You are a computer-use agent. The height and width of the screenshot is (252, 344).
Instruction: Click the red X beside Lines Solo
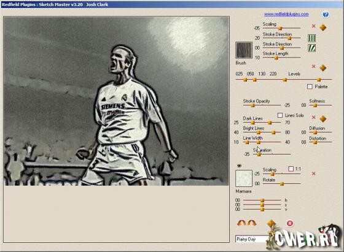pyautogui.click(x=313, y=117)
